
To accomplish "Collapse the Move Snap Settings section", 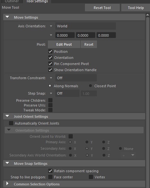I will (7, 163).
